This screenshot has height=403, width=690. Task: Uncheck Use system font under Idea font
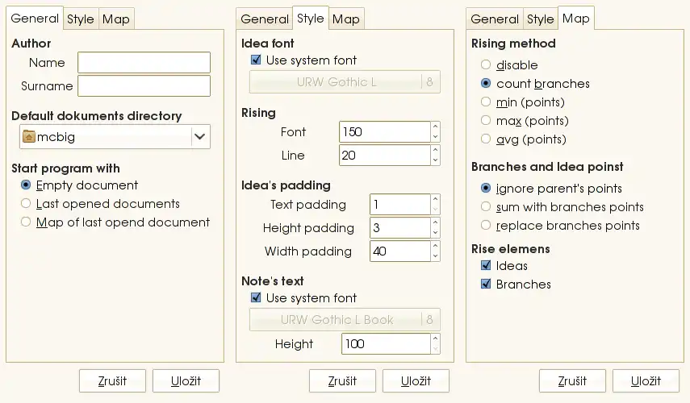click(x=256, y=60)
